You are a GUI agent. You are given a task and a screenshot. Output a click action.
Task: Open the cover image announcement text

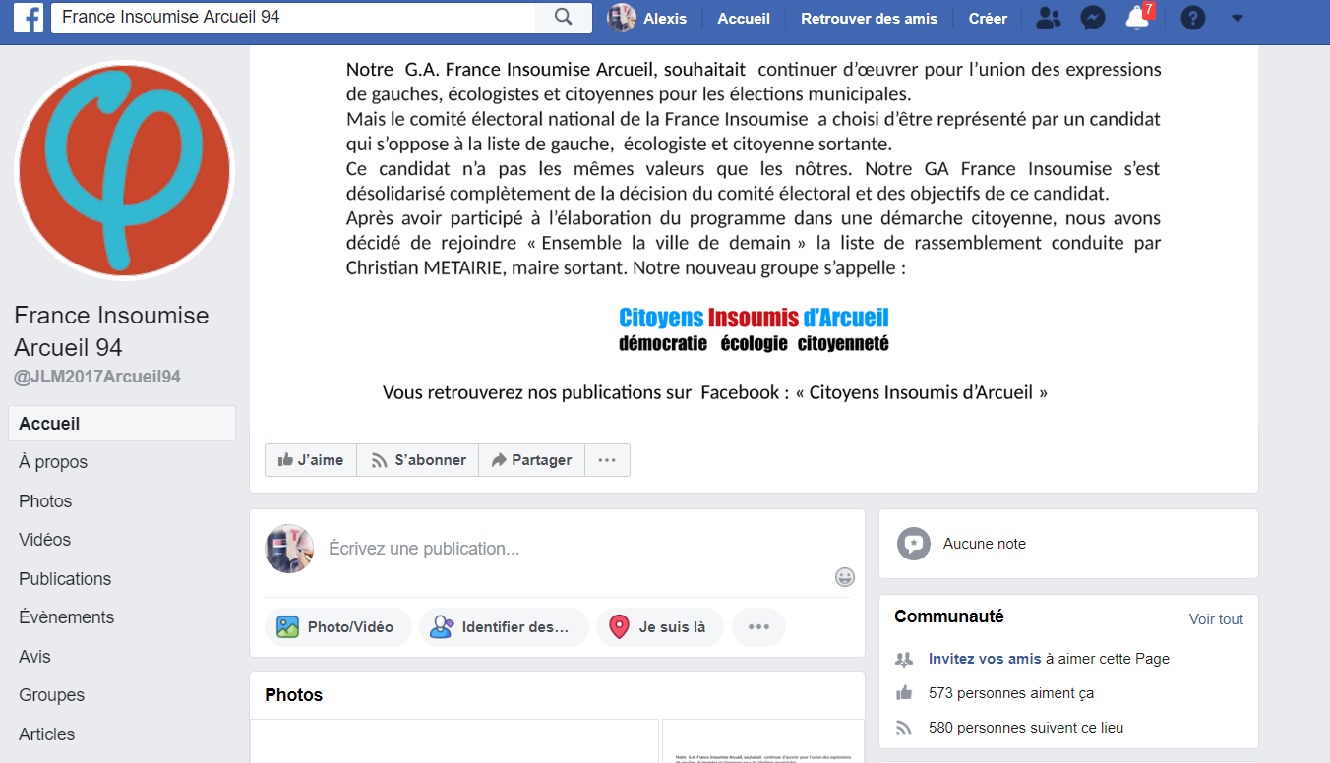coord(754,231)
